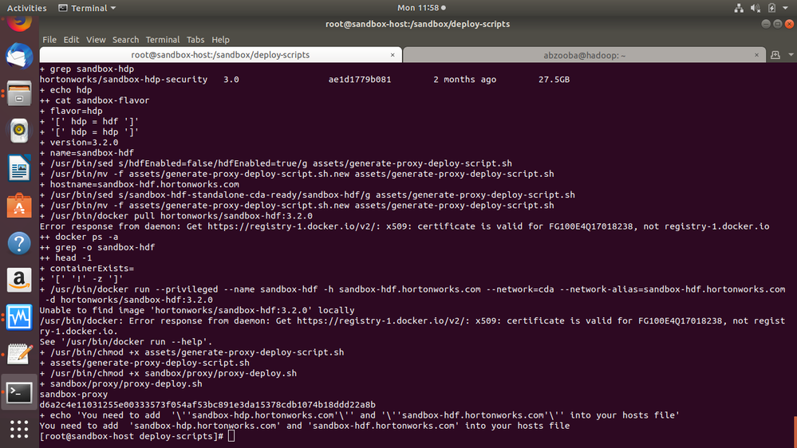
Task: Open the Terminal menu in menu bar
Action: pyautogui.click(x=163, y=40)
